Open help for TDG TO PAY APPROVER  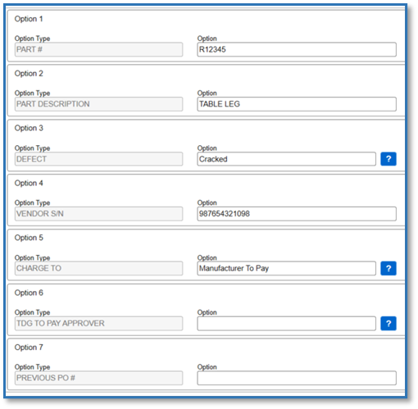(x=388, y=324)
